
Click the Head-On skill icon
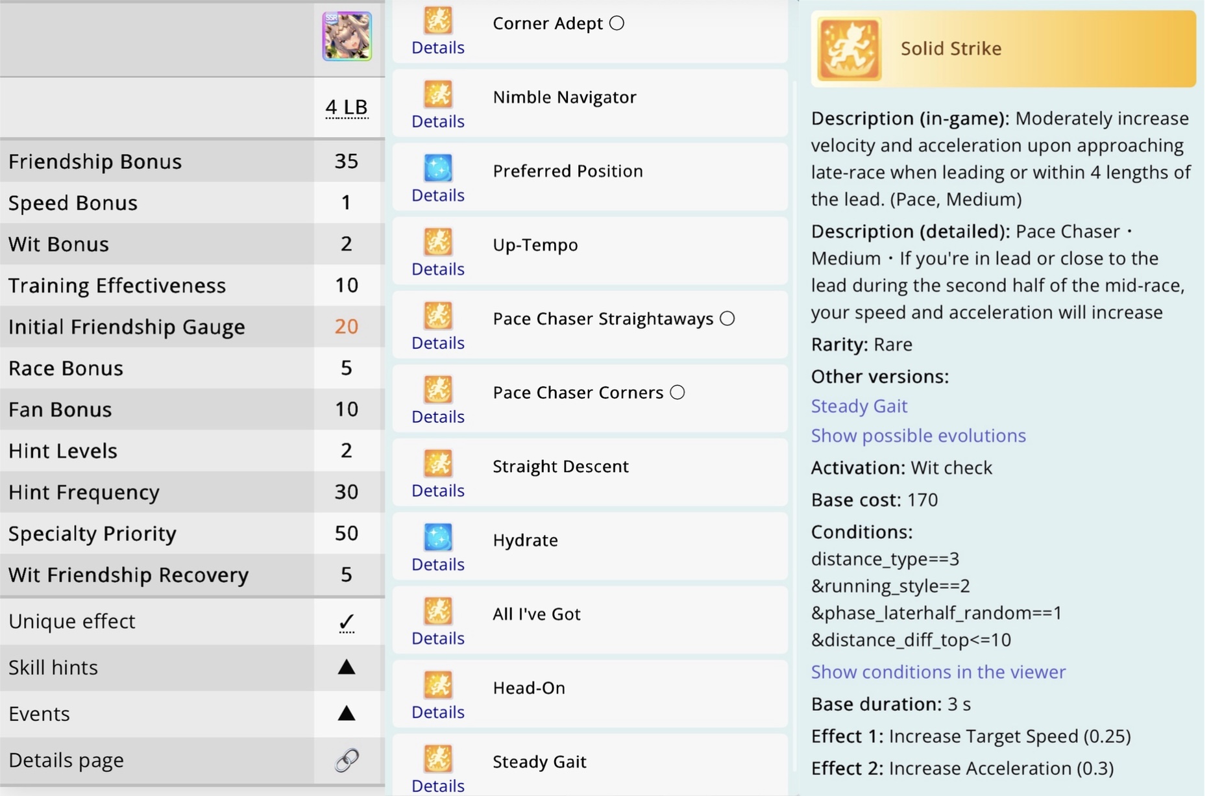(438, 685)
